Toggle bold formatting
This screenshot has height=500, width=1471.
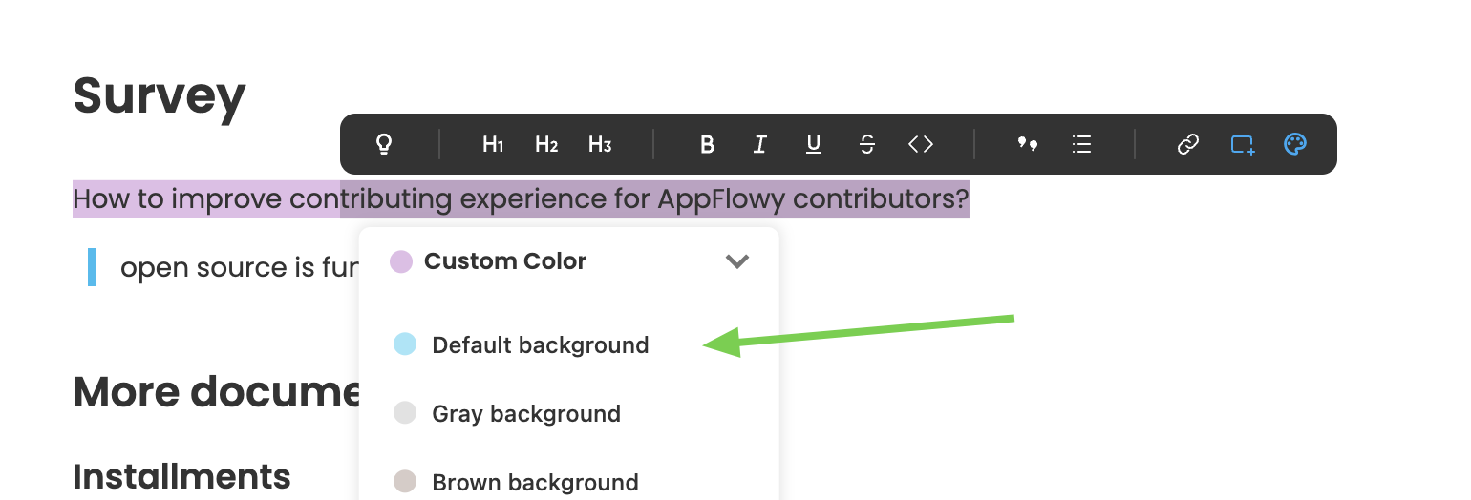coord(707,144)
